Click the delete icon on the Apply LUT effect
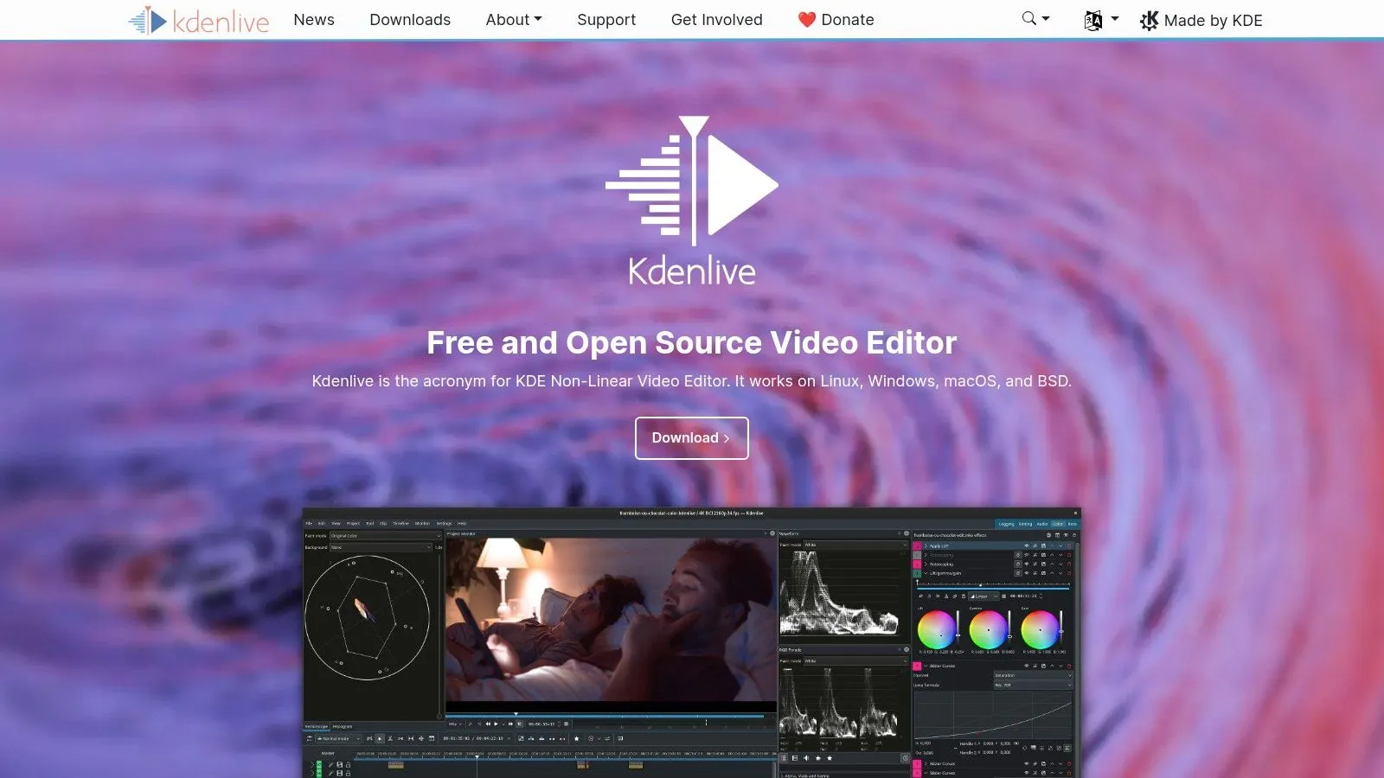 (x=1069, y=546)
